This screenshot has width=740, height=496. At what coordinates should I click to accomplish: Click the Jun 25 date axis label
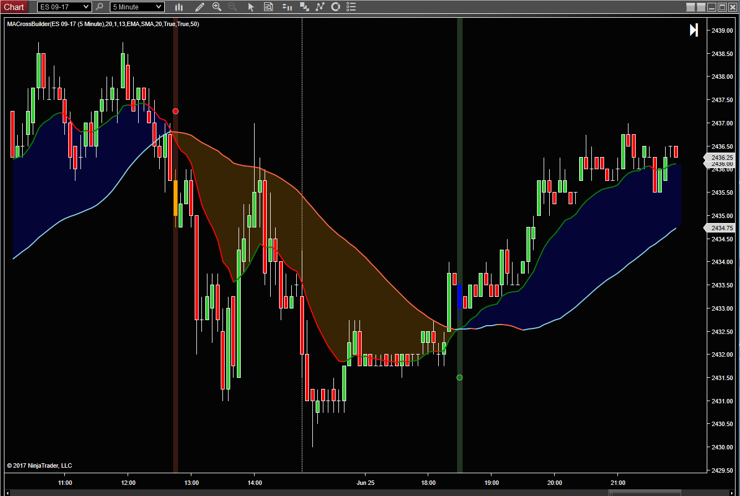coord(366,483)
